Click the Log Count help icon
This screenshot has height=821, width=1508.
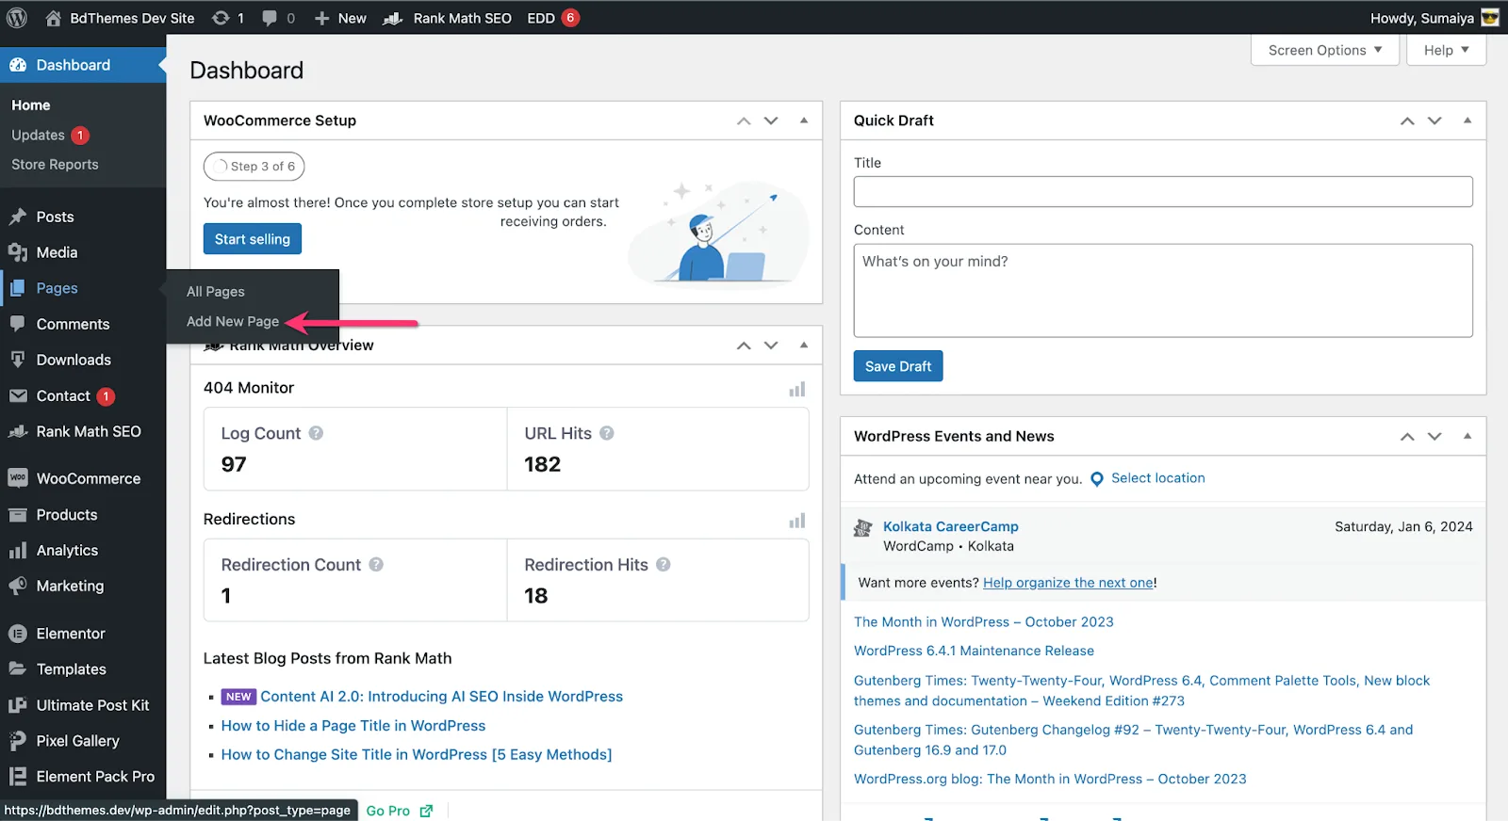coord(316,433)
